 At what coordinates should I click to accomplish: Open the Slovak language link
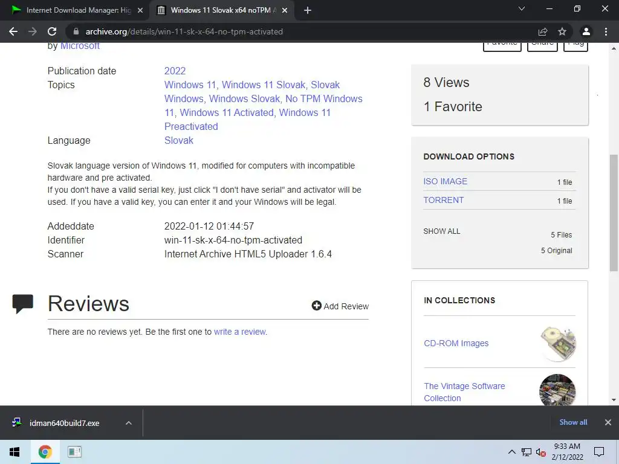[179, 140]
